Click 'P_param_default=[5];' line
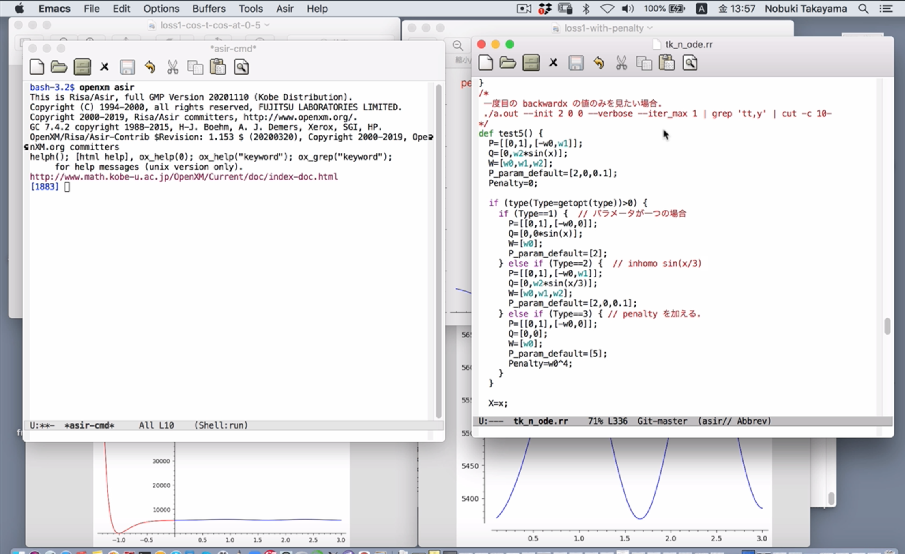Image resolution: width=905 pixels, height=554 pixels. click(x=557, y=354)
